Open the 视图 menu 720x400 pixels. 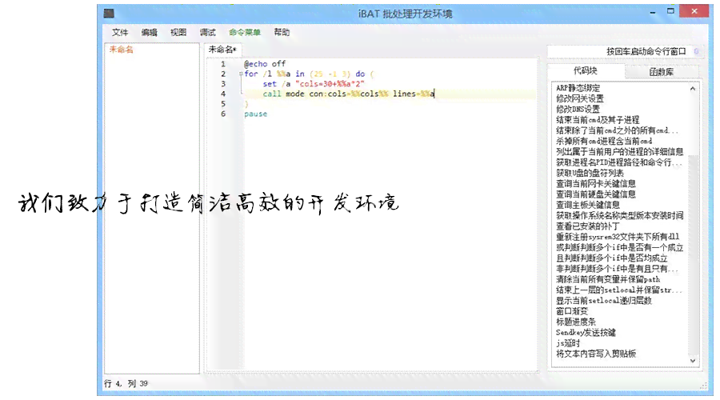[x=178, y=32]
